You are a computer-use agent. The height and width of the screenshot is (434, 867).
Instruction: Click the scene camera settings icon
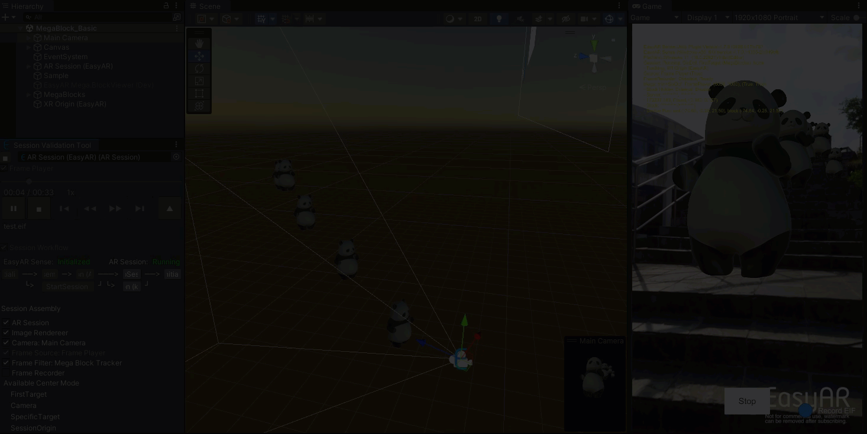tap(584, 19)
